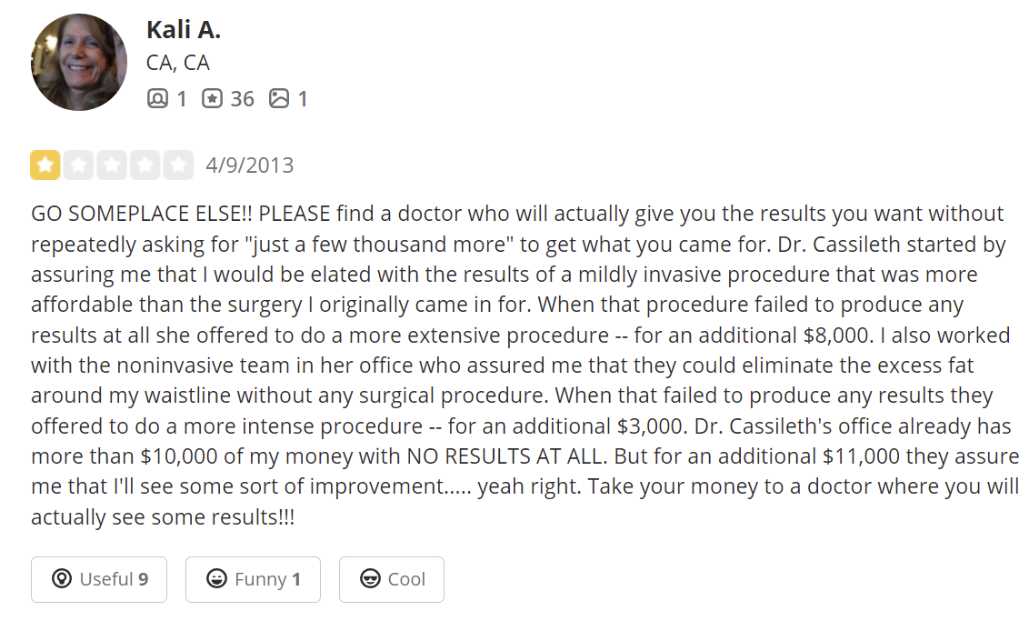Click the review date 4/9/2013

tap(249, 165)
